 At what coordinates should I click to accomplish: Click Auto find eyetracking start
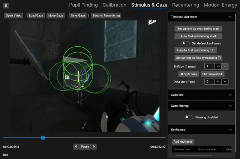pyautogui.click(x=198, y=36)
